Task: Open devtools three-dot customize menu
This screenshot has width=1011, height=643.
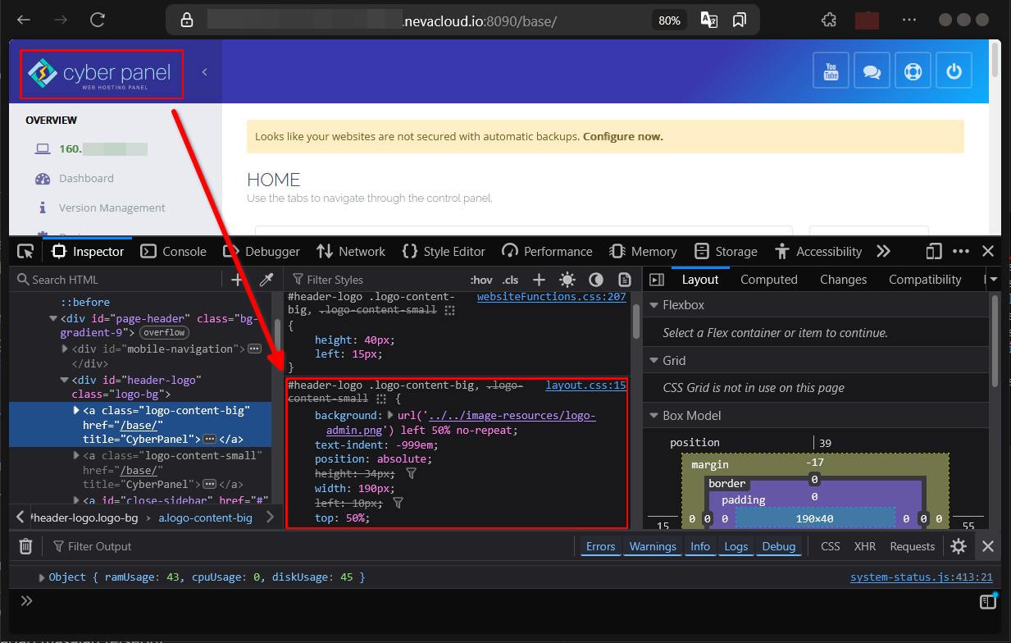Action: tap(961, 251)
